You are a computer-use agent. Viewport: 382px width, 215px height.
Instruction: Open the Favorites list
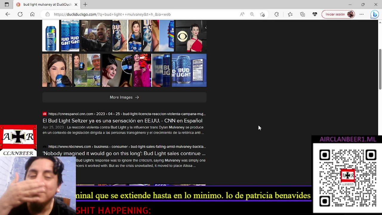click(290, 14)
